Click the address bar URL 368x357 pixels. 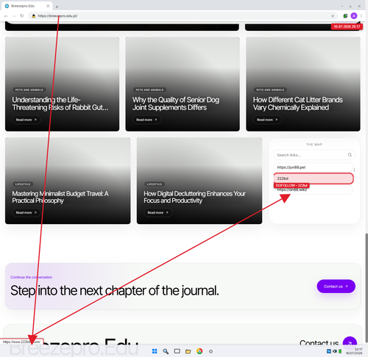click(x=57, y=16)
